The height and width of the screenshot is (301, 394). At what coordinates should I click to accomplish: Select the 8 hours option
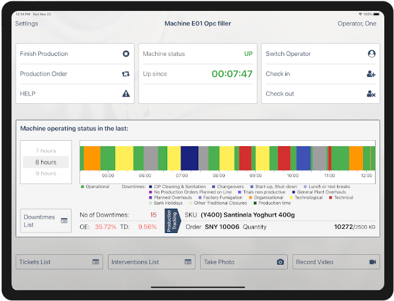pos(45,162)
